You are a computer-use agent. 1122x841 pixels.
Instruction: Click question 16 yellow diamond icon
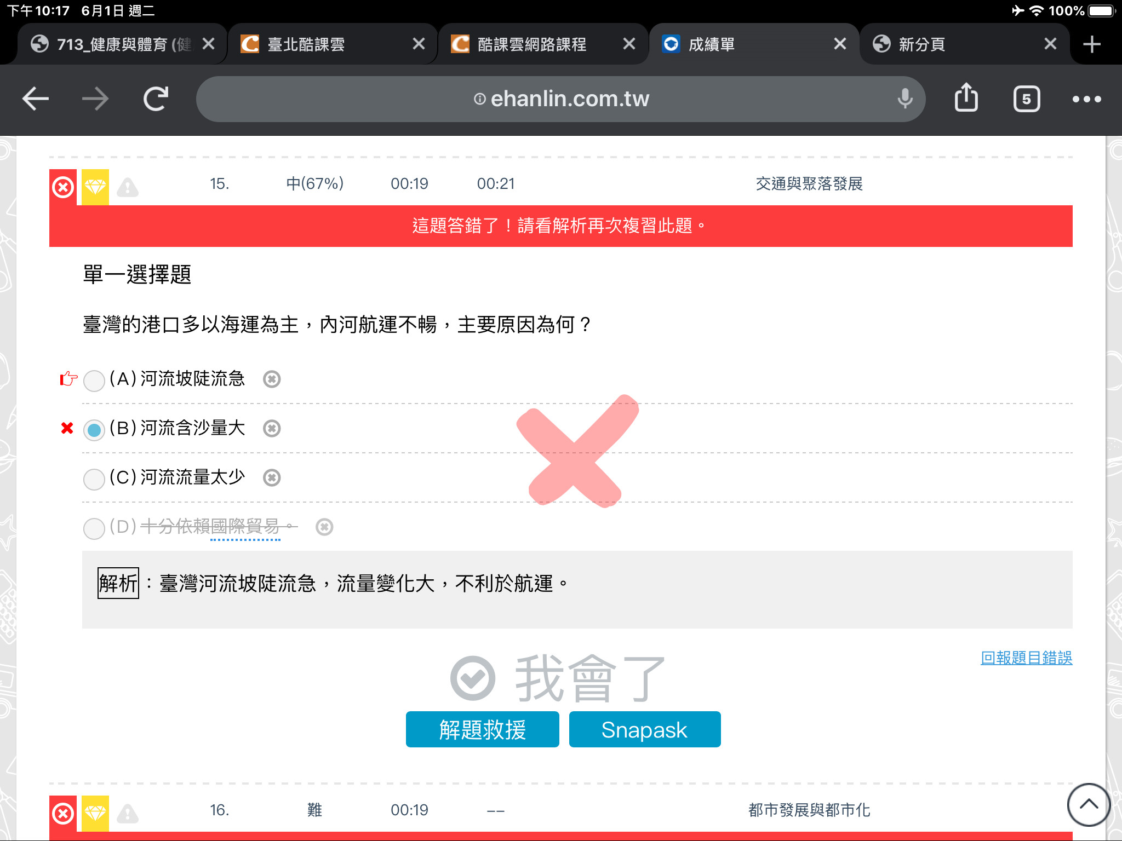pos(95,814)
